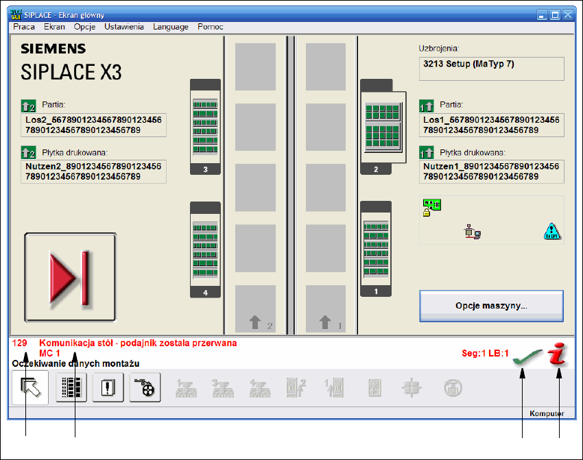The height and width of the screenshot is (460, 583).
Task: Select feeder table 4
Action: [205, 250]
